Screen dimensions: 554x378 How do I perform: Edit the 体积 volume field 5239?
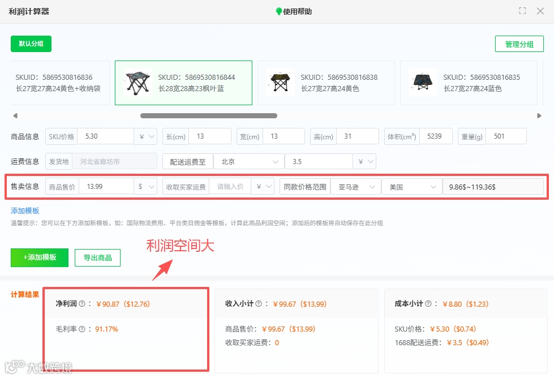[436, 136]
